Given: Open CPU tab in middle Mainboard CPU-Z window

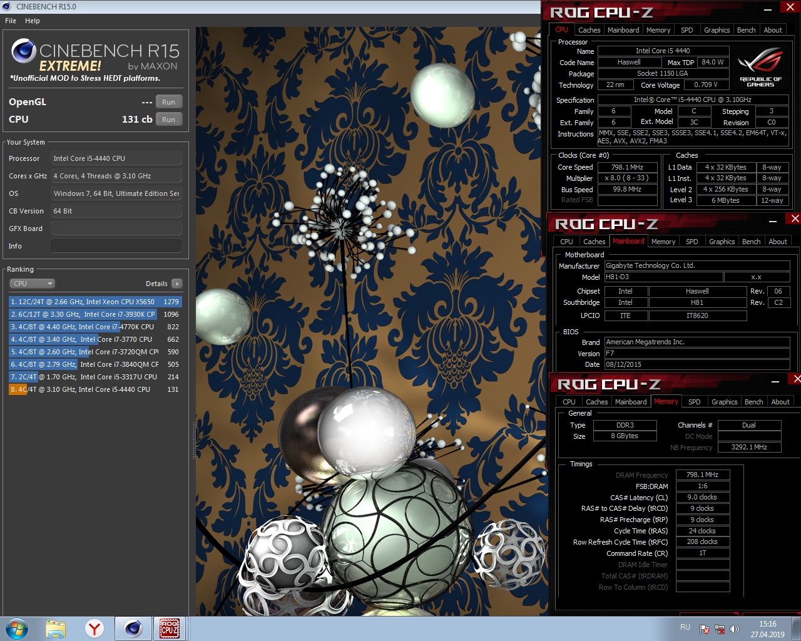Looking at the screenshot, I should coord(566,242).
